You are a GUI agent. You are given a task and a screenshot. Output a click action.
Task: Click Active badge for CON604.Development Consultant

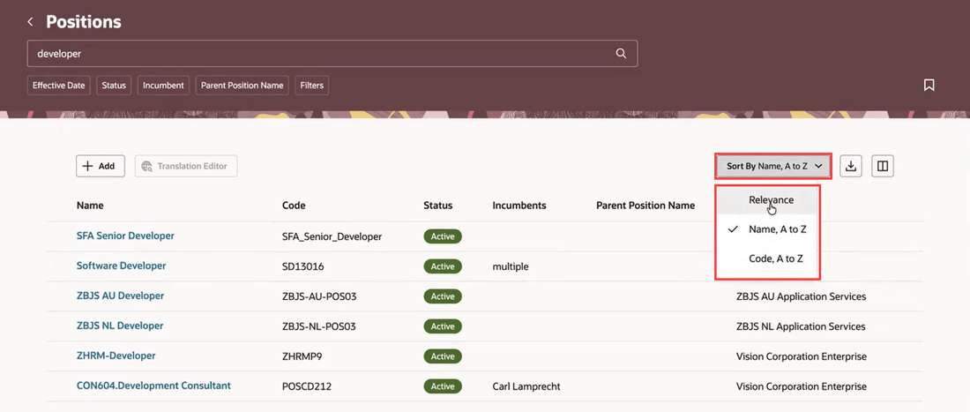point(443,386)
